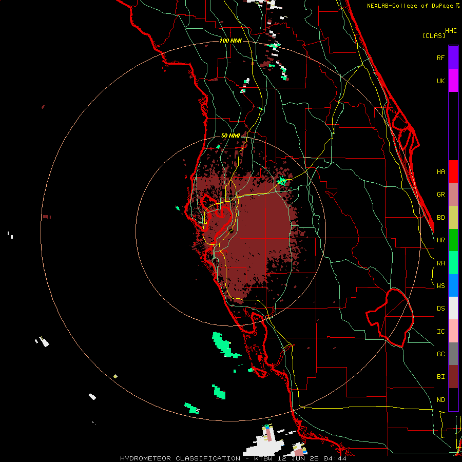
Task: Click the HR legend label
Action: pos(441,240)
